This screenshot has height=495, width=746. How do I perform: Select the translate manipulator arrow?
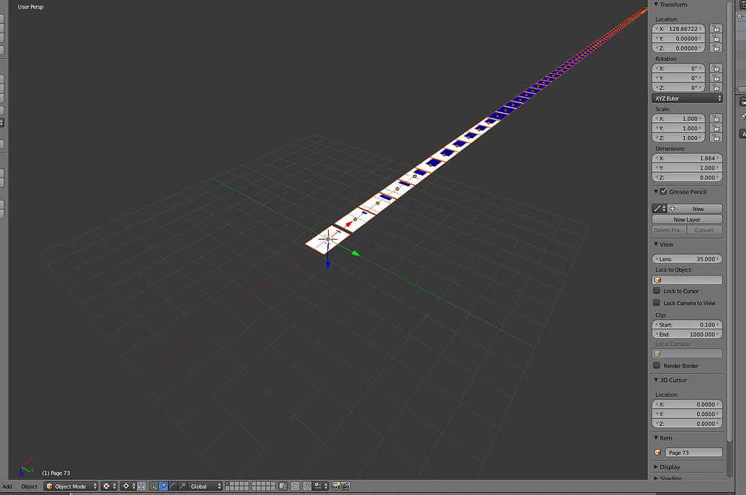click(163, 486)
